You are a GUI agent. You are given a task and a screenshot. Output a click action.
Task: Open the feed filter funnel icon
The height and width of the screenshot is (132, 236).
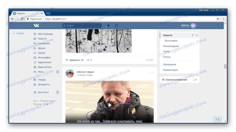(x=192, y=35)
